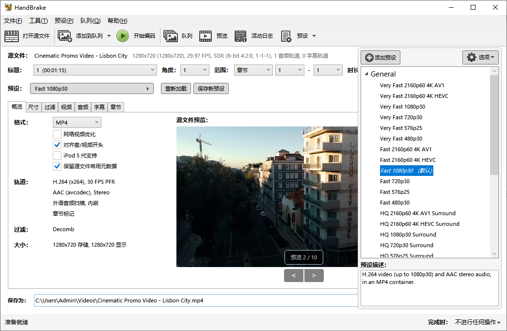Select HQ 1080p30 Surround preset
507x331 pixels.
click(408, 235)
